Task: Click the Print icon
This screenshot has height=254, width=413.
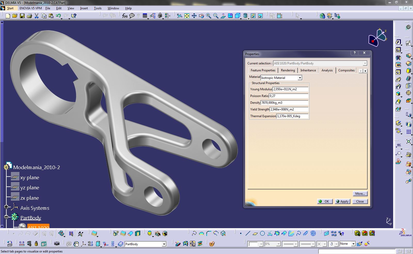Action: pos(29,16)
